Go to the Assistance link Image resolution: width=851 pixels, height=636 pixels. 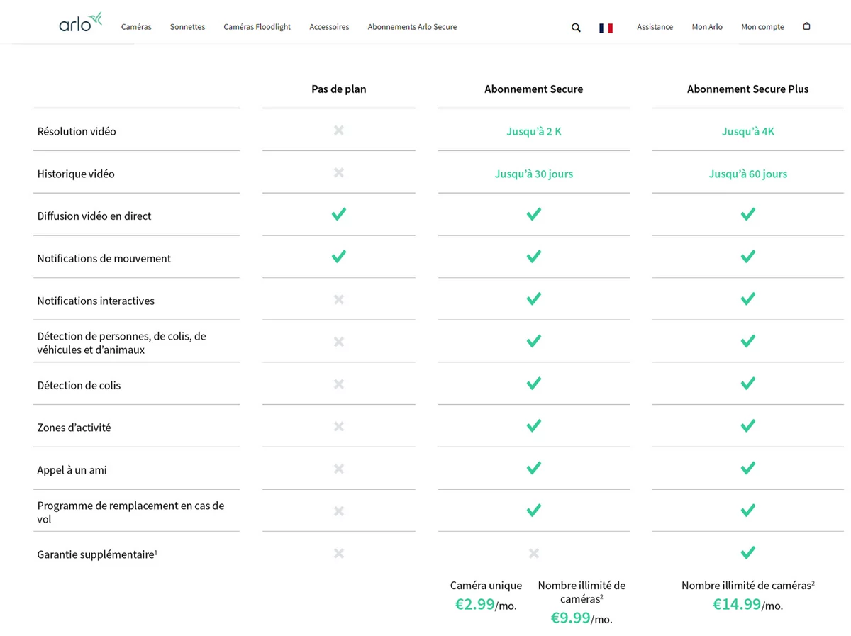pos(655,27)
